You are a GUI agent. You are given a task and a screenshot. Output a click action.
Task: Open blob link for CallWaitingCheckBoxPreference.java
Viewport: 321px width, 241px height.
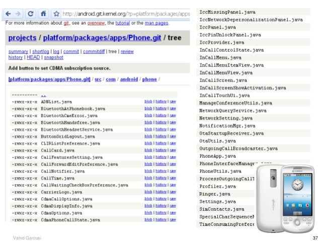tap(148, 185)
